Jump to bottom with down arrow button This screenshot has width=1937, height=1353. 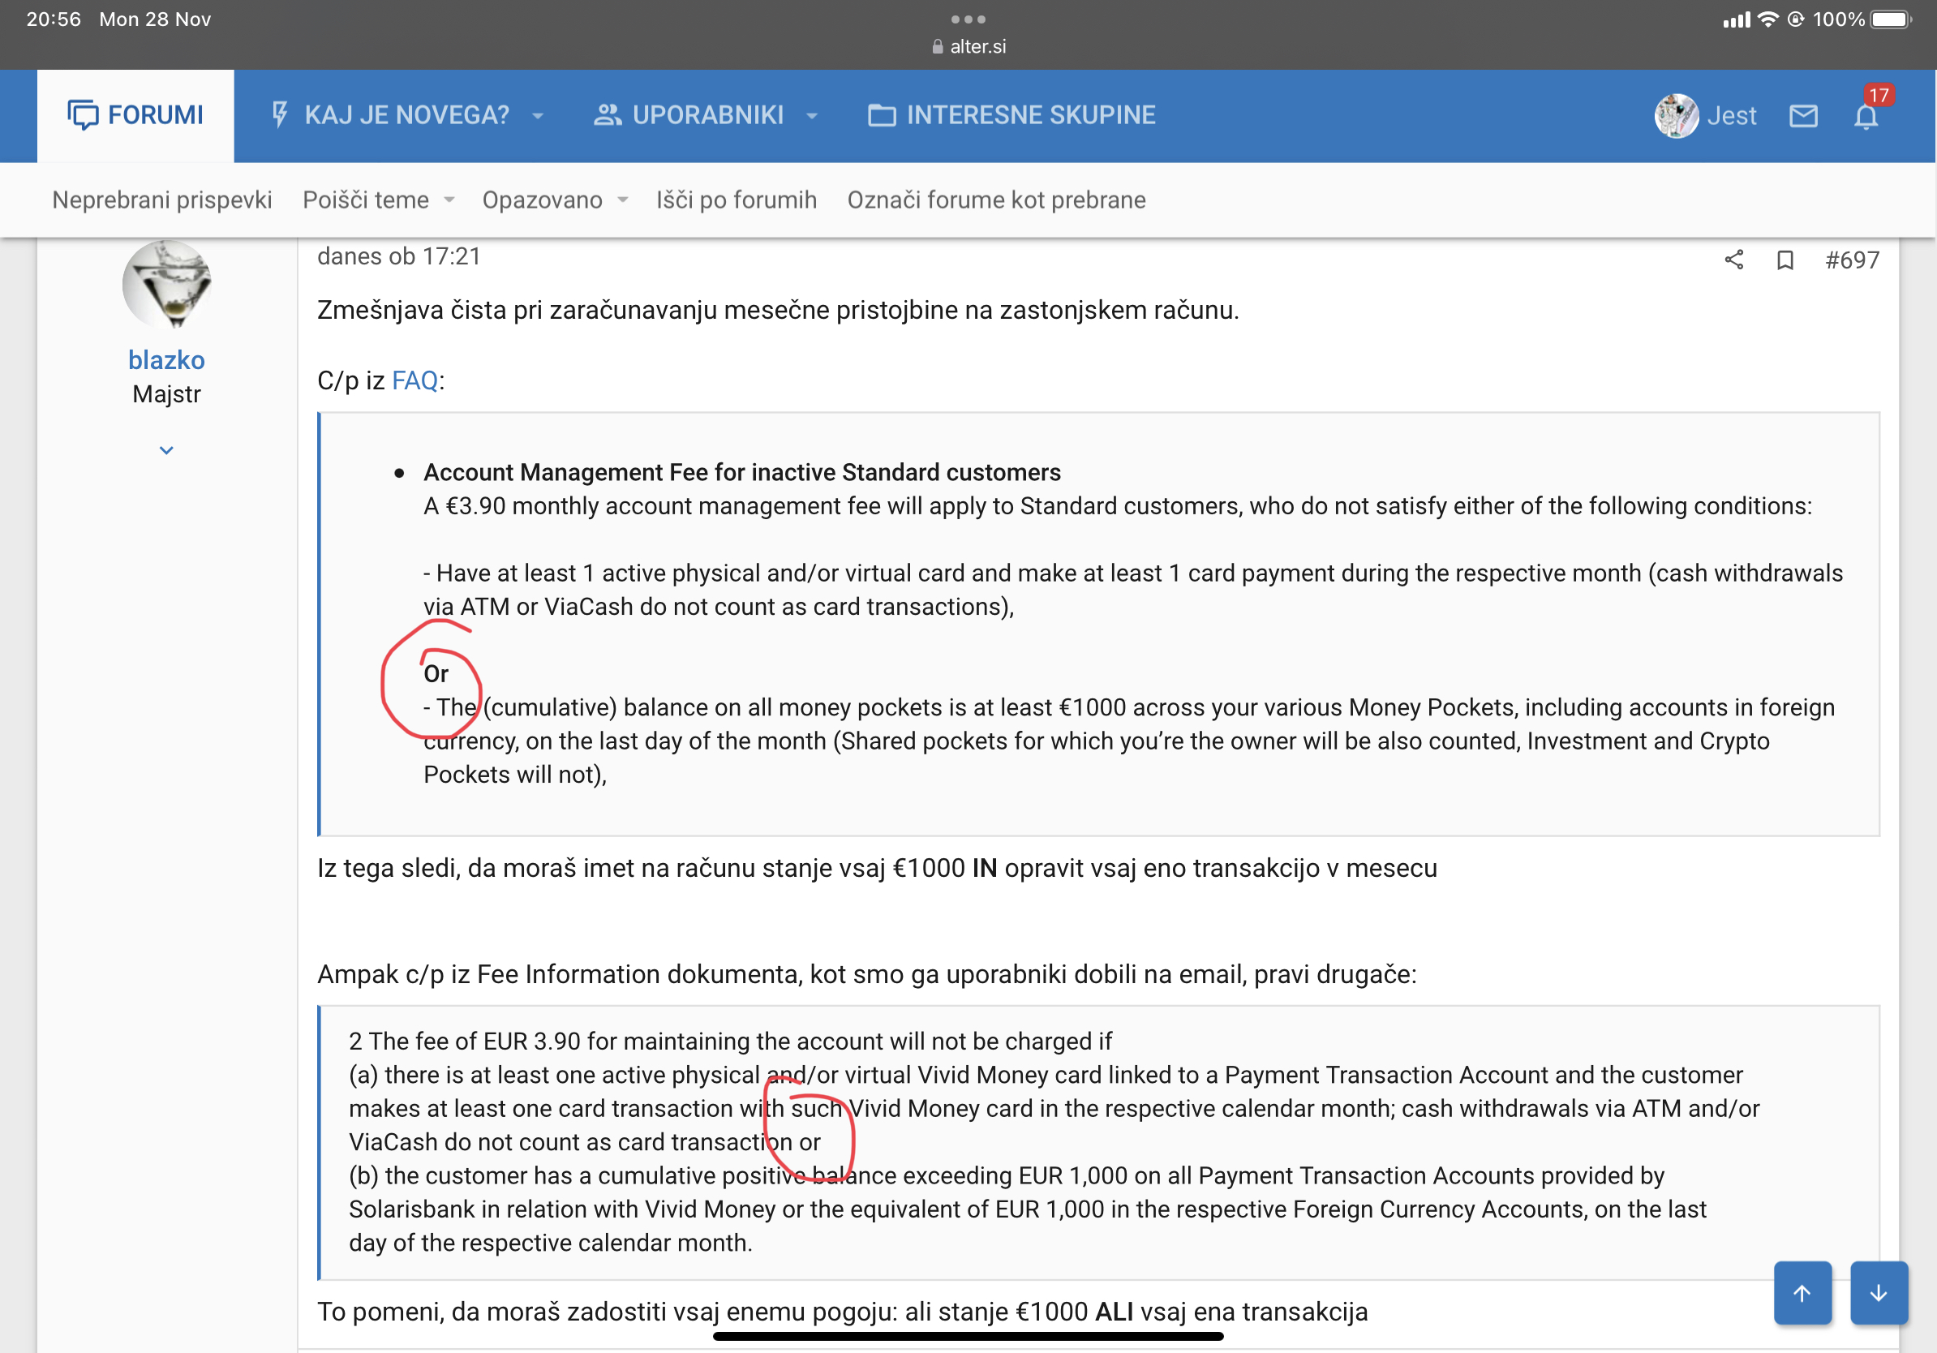click(x=1879, y=1292)
